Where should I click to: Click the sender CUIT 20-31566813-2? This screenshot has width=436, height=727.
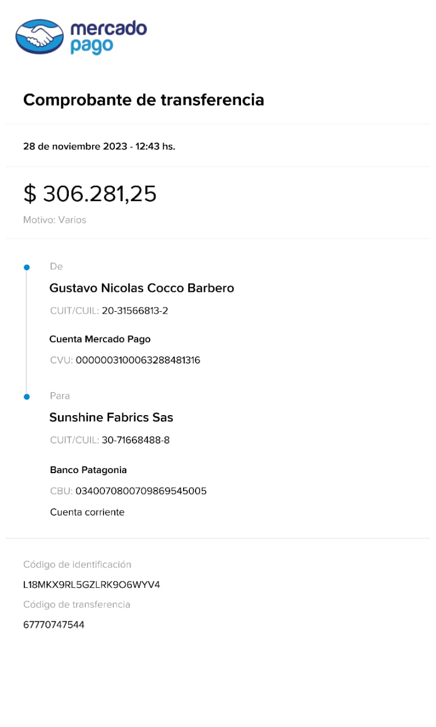point(135,311)
